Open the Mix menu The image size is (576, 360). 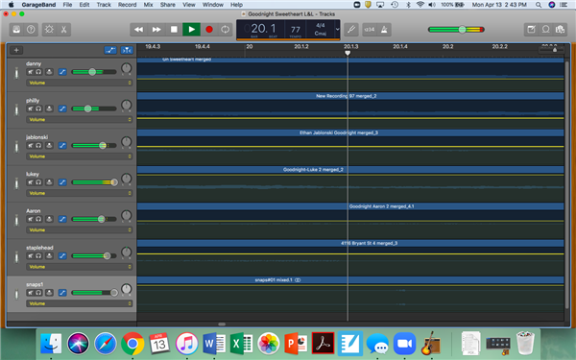tap(148, 5)
